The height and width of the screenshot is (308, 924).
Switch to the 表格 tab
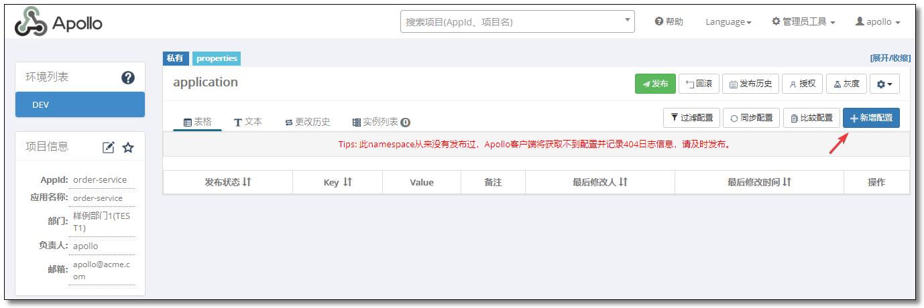click(x=197, y=122)
